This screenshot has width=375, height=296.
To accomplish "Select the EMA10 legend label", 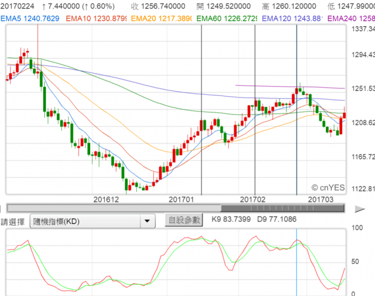I will pyautogui.click(x=96, y=18).
